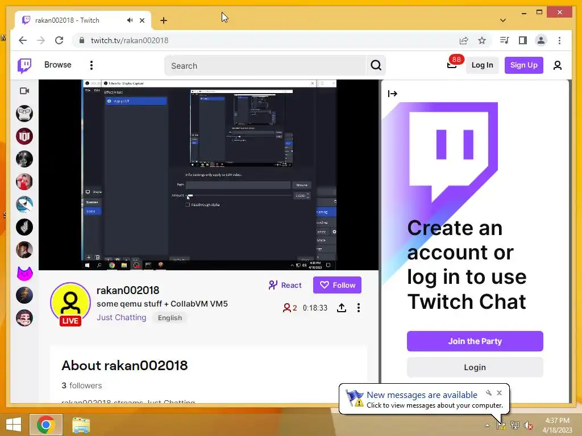Open the user profile icon menu
The width and height of the screenshot is (582, 436).
click(x=557, y=66)
